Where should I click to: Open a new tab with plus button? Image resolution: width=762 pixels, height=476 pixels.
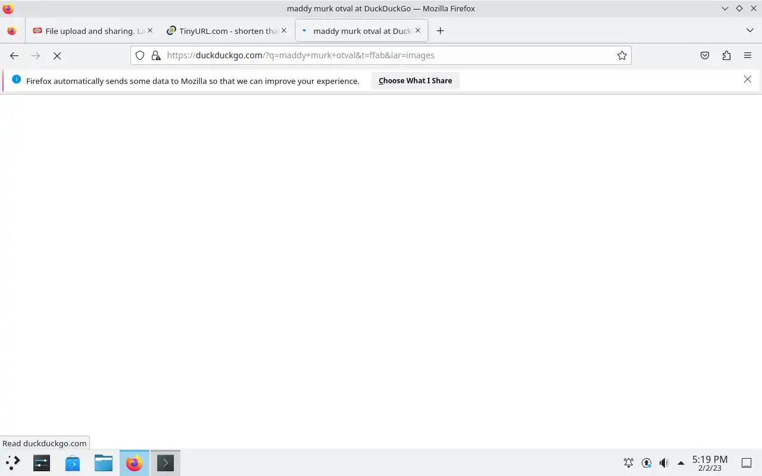click(440, 31)
